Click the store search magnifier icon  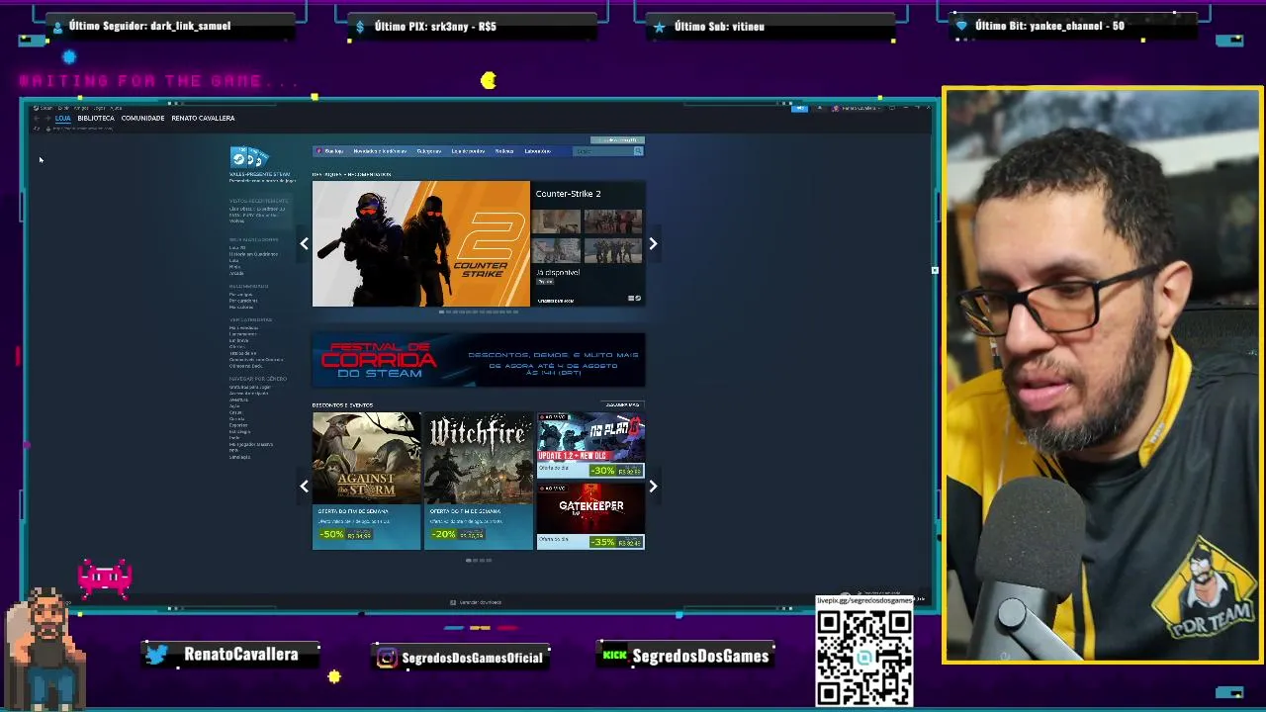638,151
